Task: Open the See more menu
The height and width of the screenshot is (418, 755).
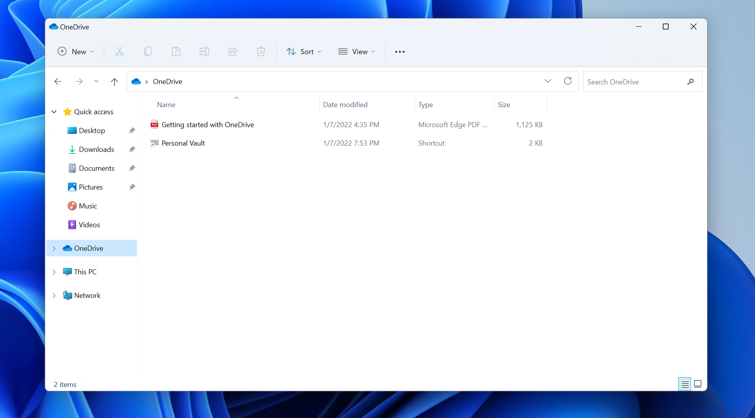Action: [x=399, y=51]
